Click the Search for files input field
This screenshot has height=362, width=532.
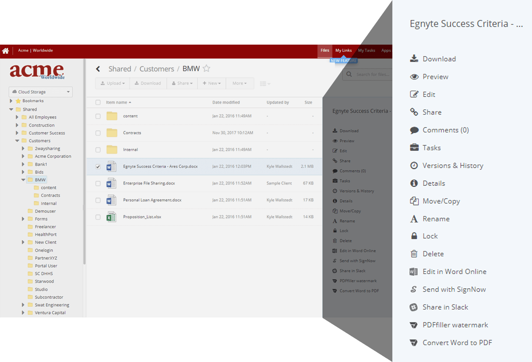[372, 75]
